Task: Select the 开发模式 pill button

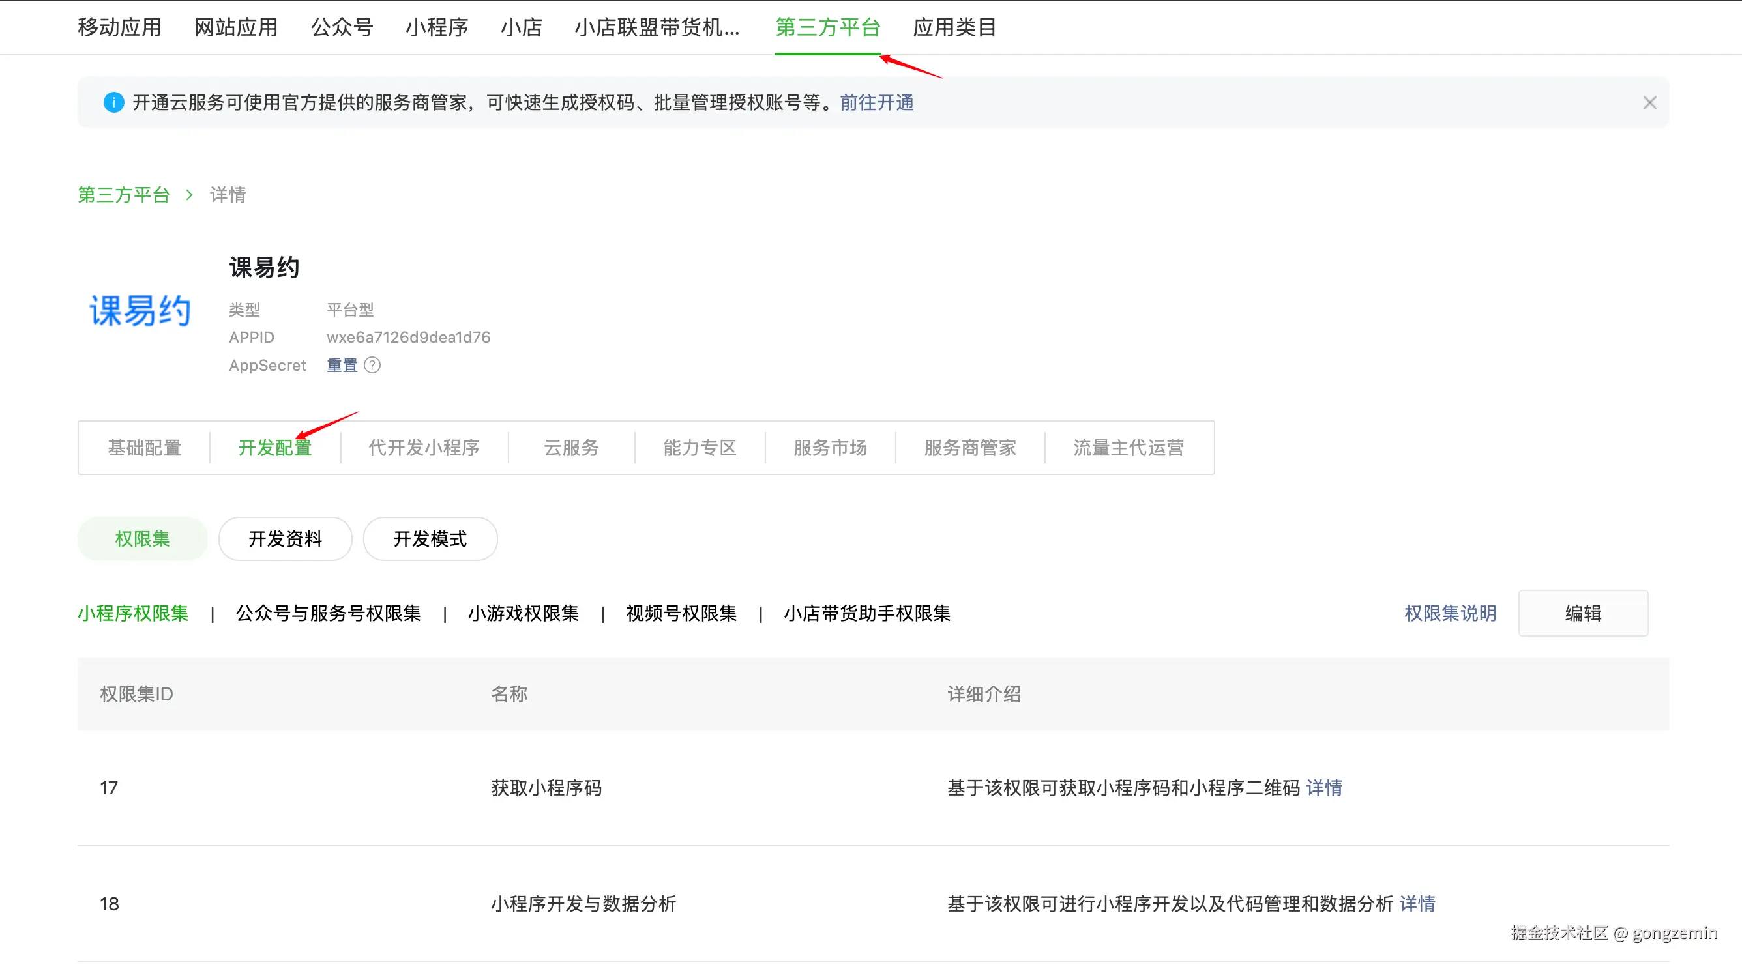Action: 430,540
